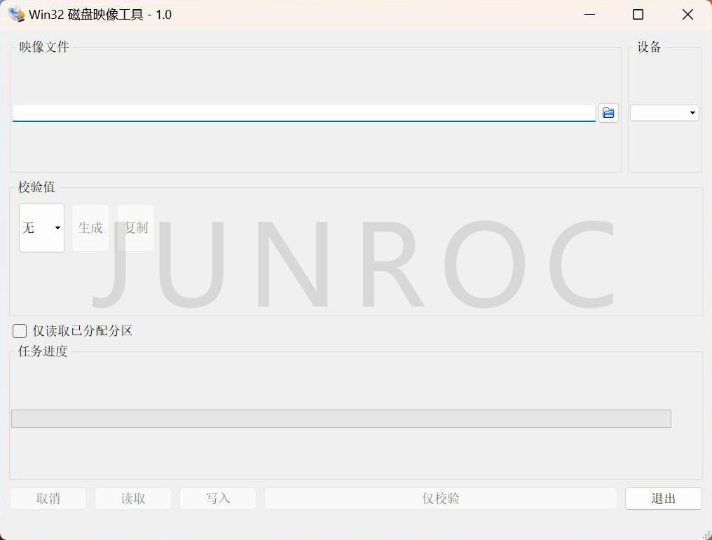Close the disk imager window
This screenshot has width=712, height=540.
point(687,15)
